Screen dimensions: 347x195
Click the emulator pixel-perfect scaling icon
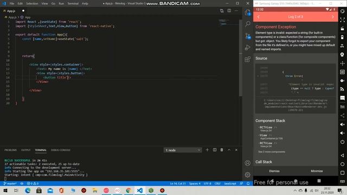tap(342, 20)
